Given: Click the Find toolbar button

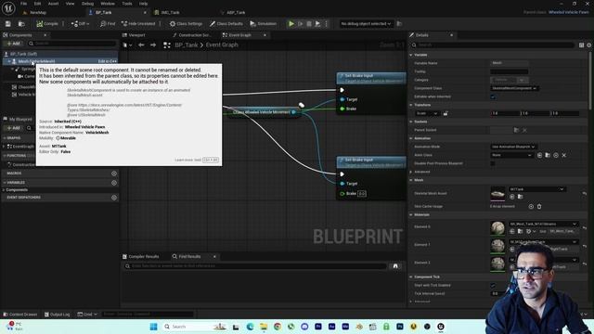Looking at the screenshot, I should [108, 24].
